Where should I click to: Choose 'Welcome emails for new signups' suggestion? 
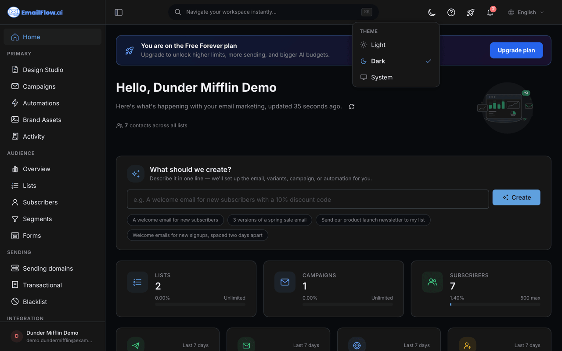(x=198, y=235)
